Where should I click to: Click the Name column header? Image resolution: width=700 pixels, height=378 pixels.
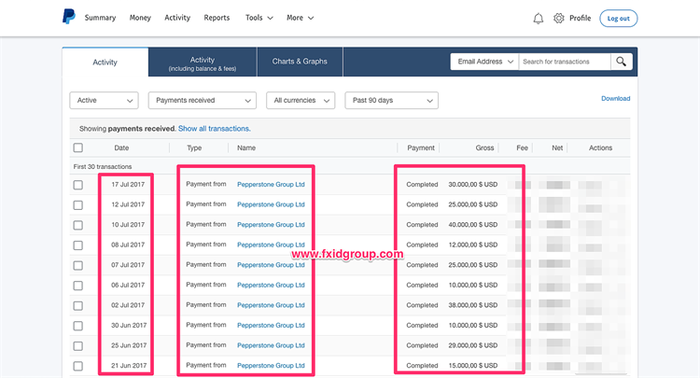(x=246, y=147)
